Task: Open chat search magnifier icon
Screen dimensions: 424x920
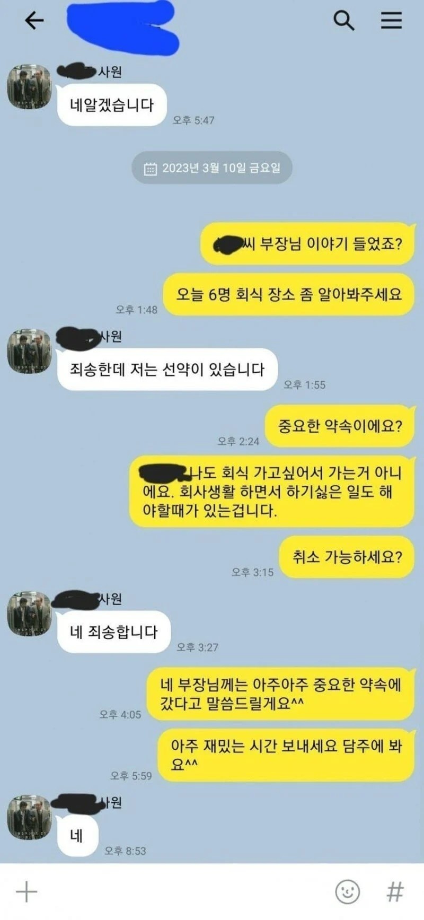Action: coord(343,21)
